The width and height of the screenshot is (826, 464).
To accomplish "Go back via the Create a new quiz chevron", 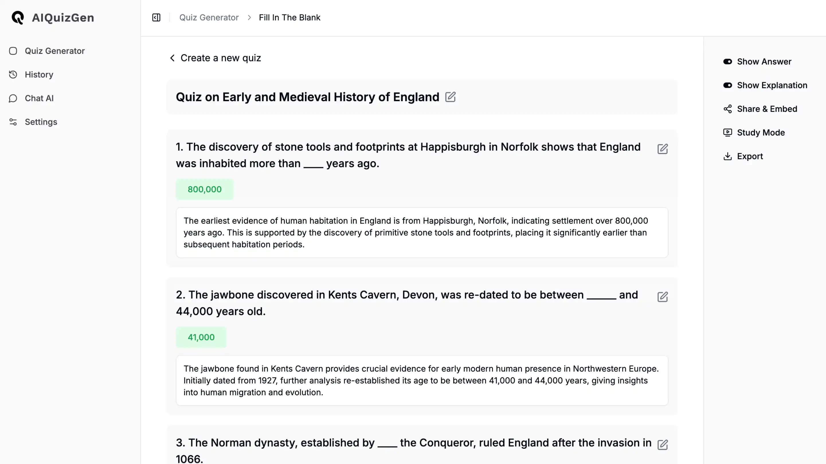I will click(x=173, y=58).
